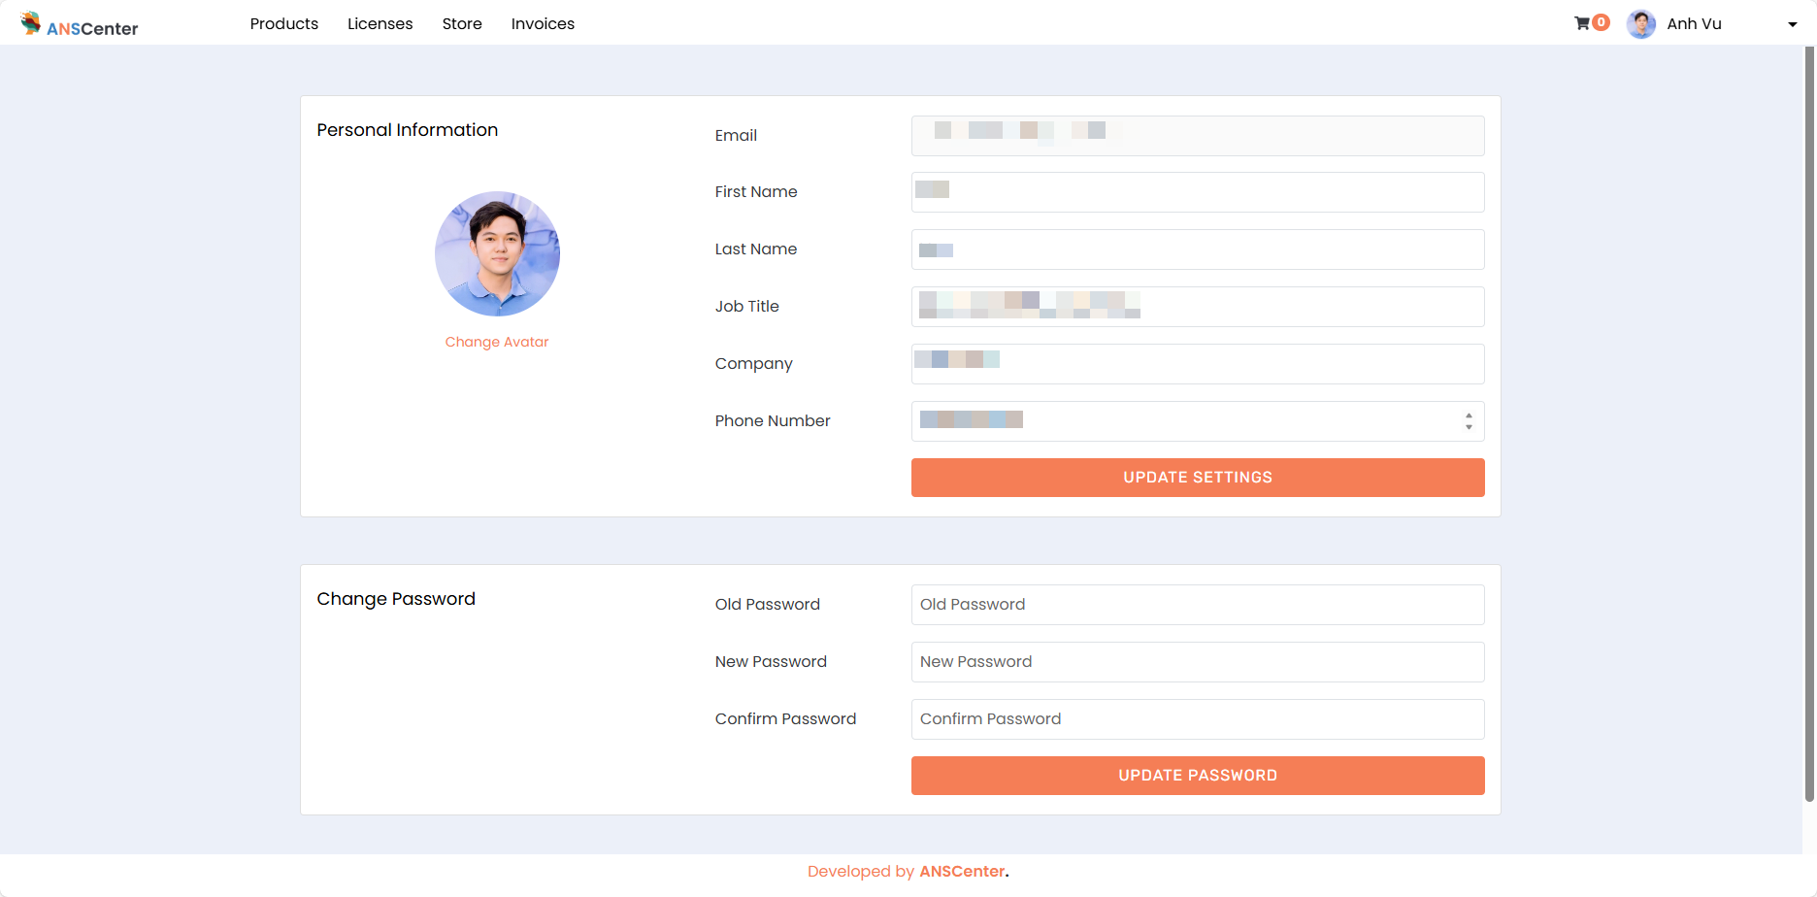Go to the Licenses page

click(380, 24)
